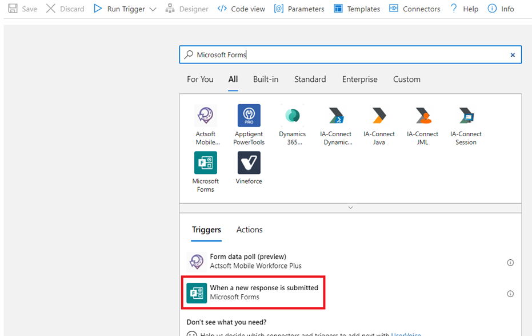Screen dimensions: 532x336
Task: Select the IA-Connect Java connector icon
Action: click(379, 116)
